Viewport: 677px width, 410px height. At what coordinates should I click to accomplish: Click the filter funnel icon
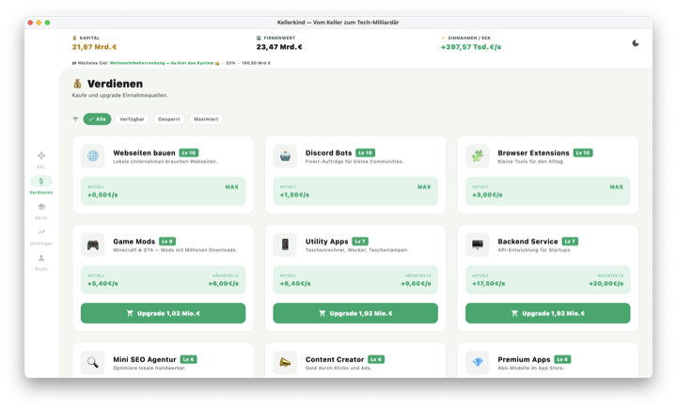pyautogui.click(x=75, y=119)
